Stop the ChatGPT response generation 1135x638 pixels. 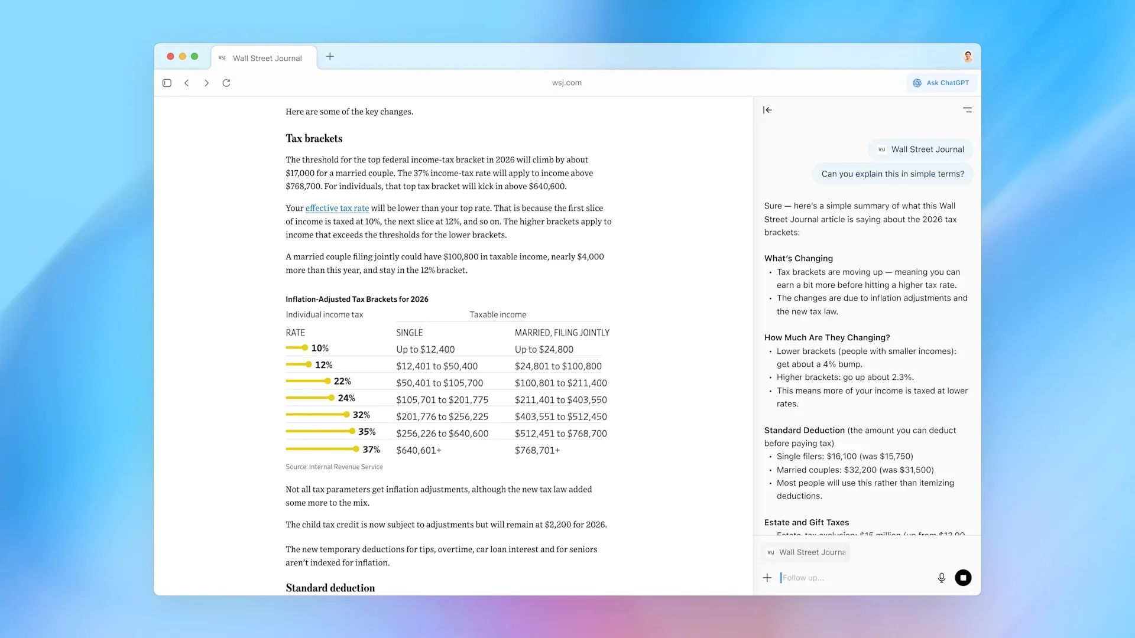(964, 578)
